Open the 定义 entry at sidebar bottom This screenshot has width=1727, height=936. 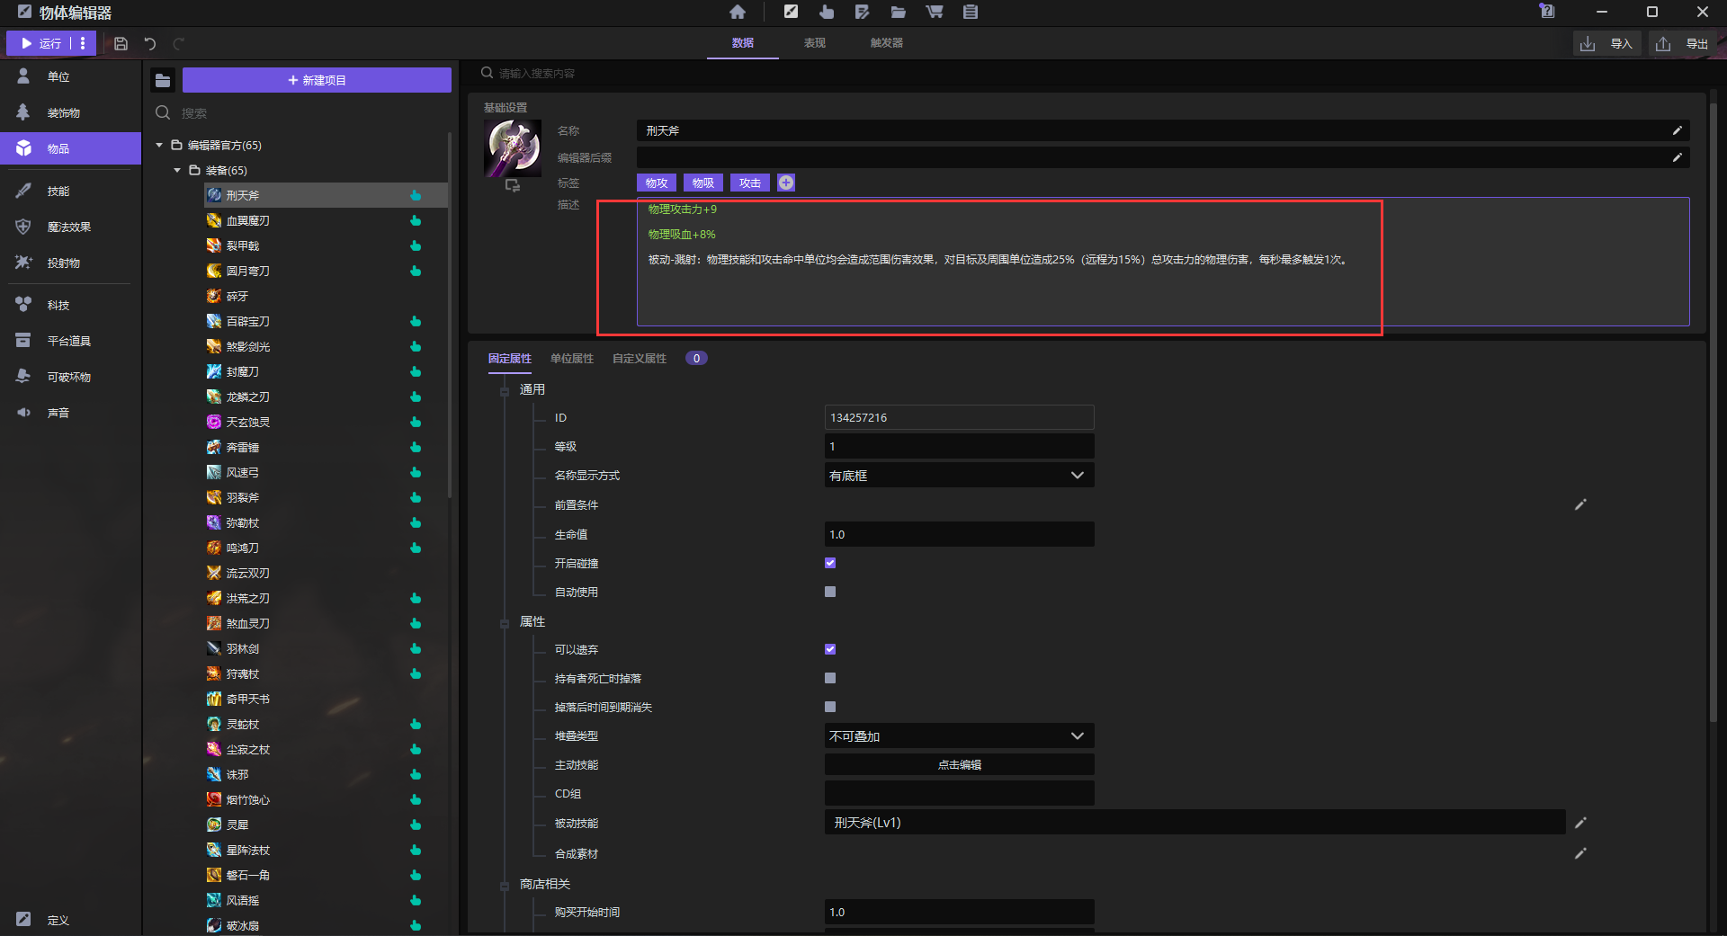[x=70, y=920]
